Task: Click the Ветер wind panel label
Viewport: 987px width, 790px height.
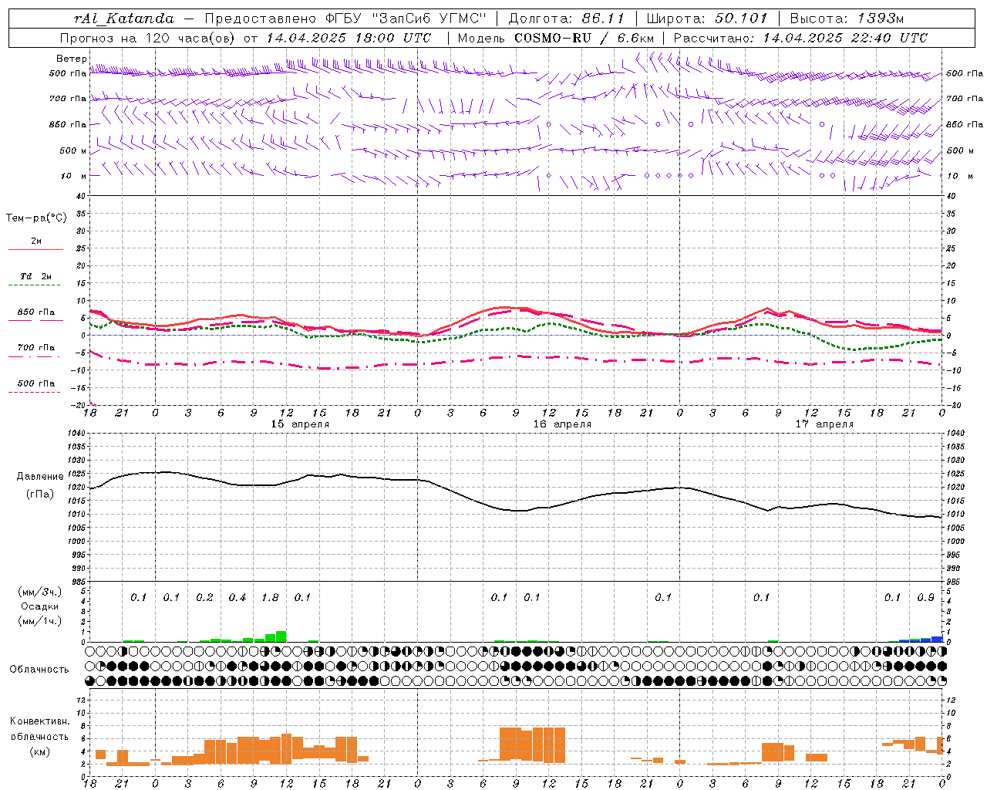Action: (x=72, y=59)
